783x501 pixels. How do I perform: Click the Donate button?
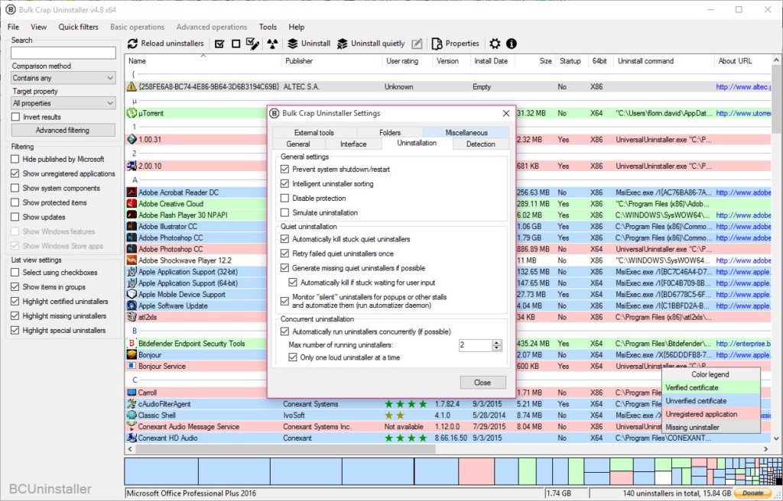(x=753, y=493)
